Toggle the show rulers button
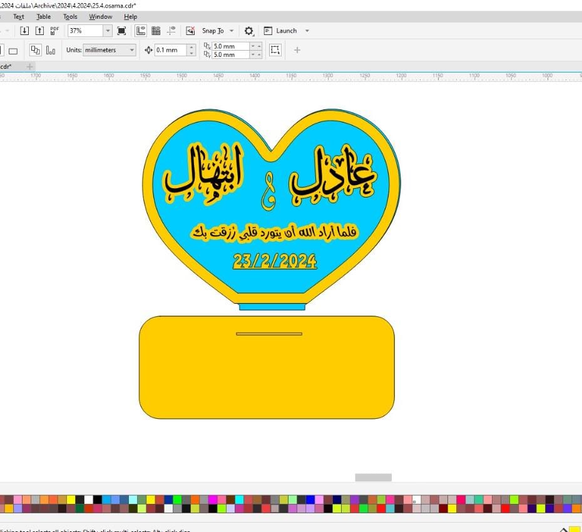 coord(141,31)
